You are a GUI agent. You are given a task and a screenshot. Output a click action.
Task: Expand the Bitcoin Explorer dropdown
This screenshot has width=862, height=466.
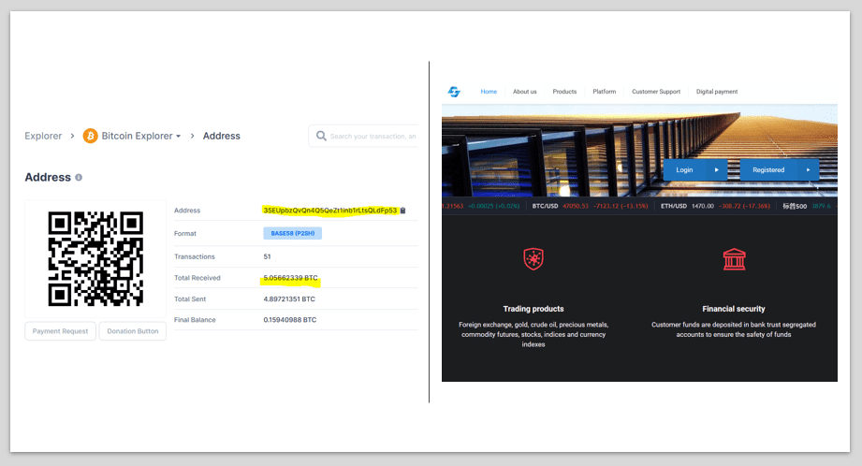(x=178, y=137)
